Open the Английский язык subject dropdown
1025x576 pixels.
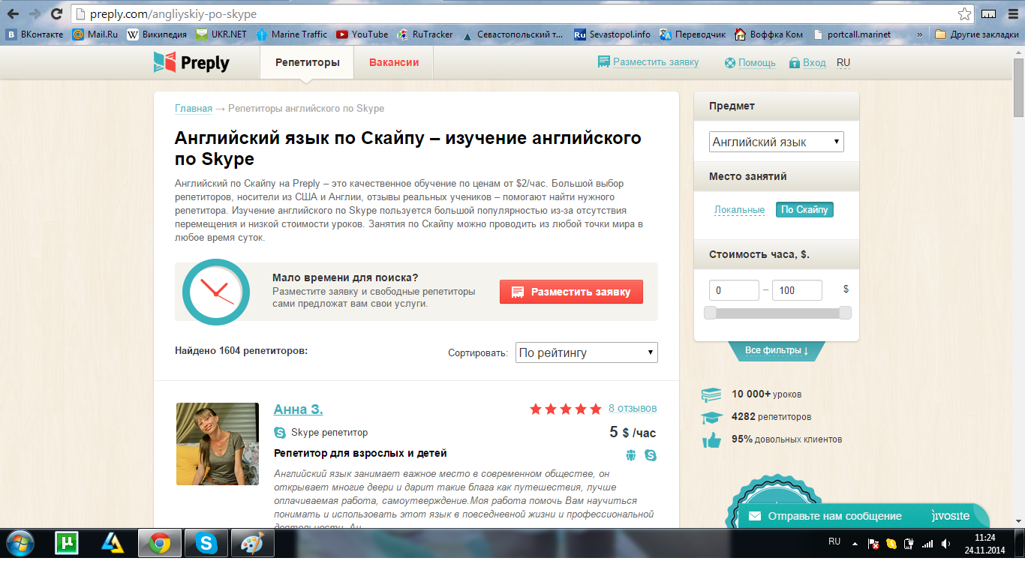777,142
